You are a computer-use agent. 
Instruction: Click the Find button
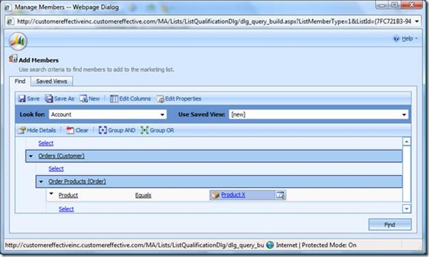click(x=390, y=225)
